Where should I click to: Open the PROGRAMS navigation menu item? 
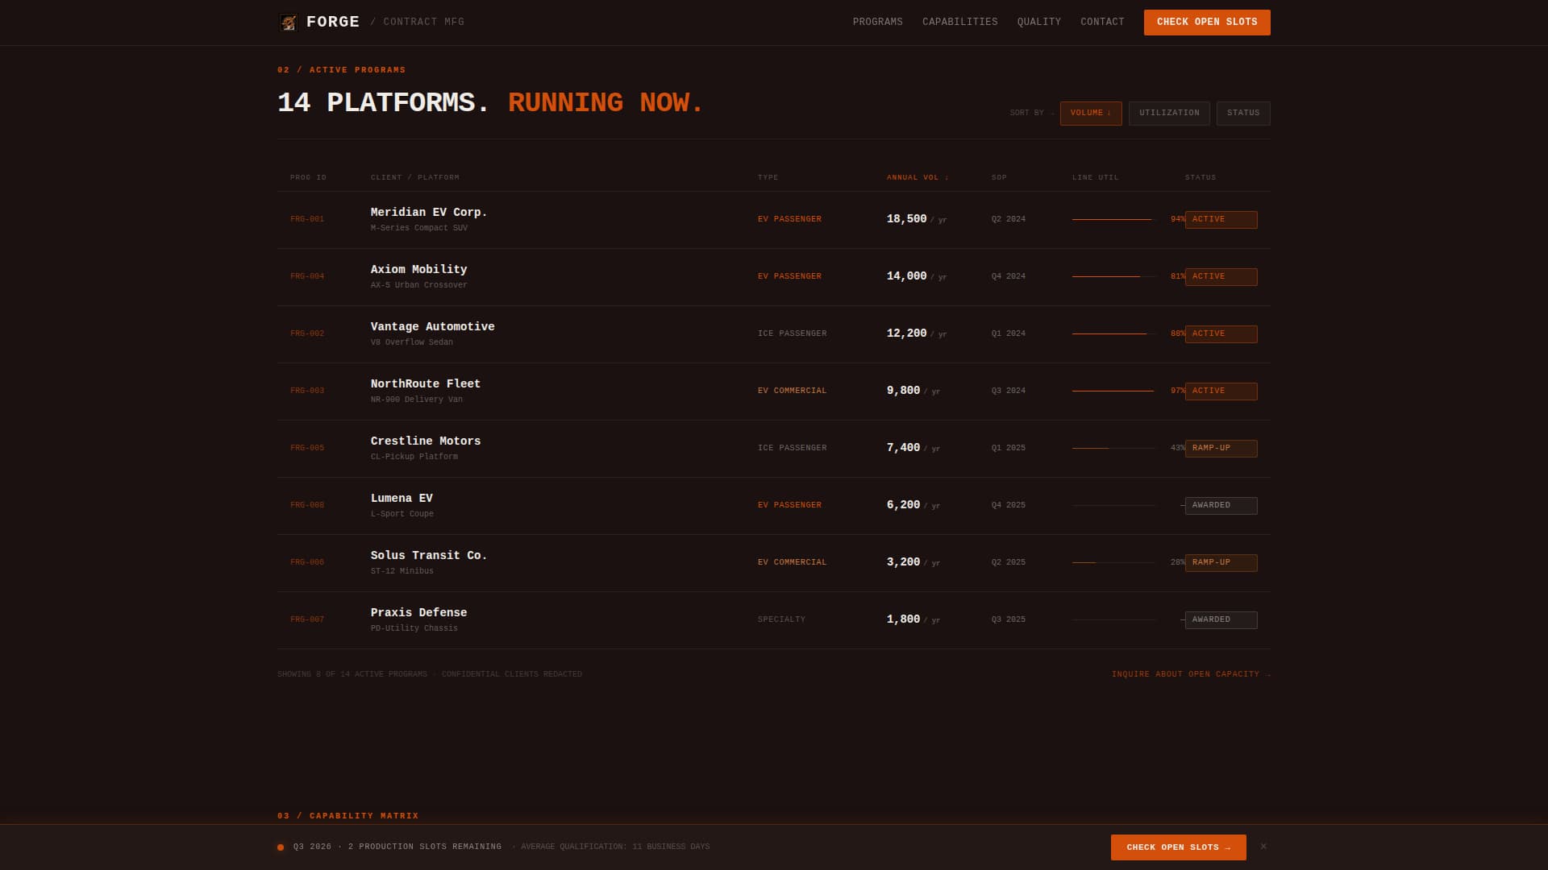[x=877, y=22]
